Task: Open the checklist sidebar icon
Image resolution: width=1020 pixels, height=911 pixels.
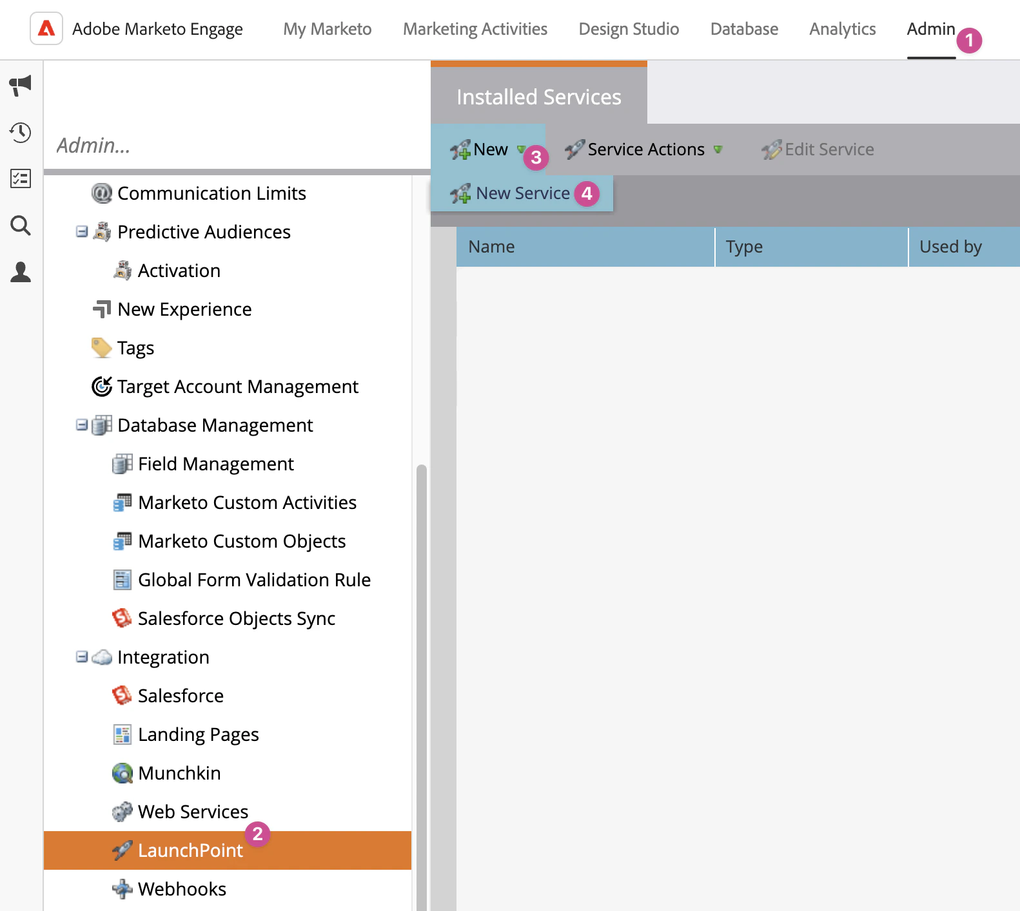Action: pos(21,178)
